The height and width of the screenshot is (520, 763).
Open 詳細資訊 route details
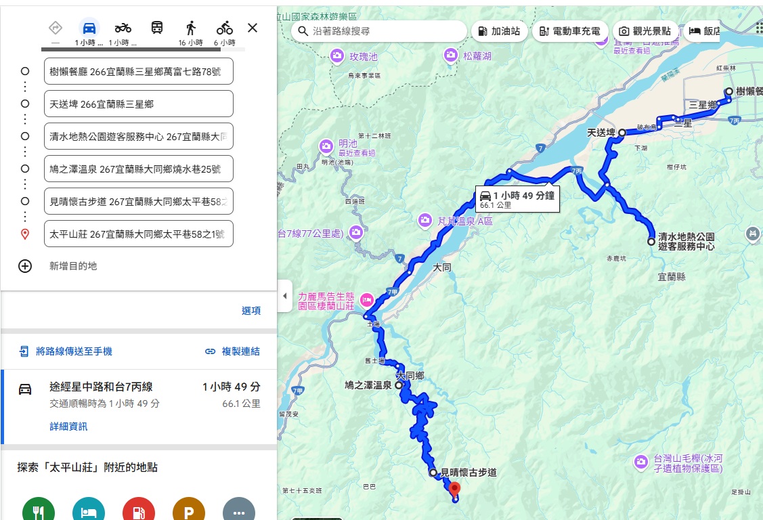pos(68,427)
